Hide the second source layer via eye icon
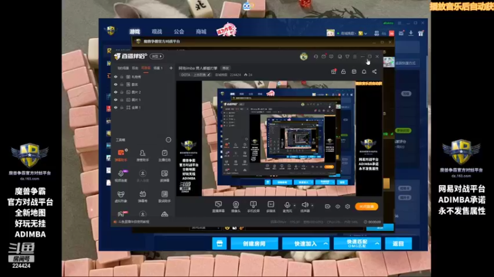The image size is (494, 277). [x=115, y=84]
